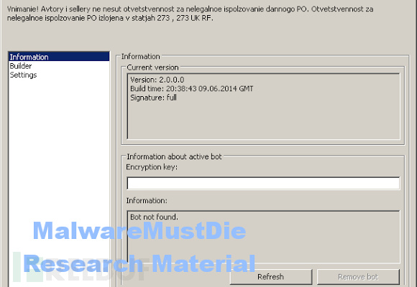Click the outer Information group box title

pos(141,56)
